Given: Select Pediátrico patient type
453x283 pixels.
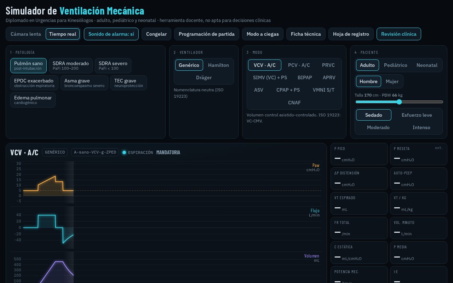Looking at the screenshot, I should 396,65.
